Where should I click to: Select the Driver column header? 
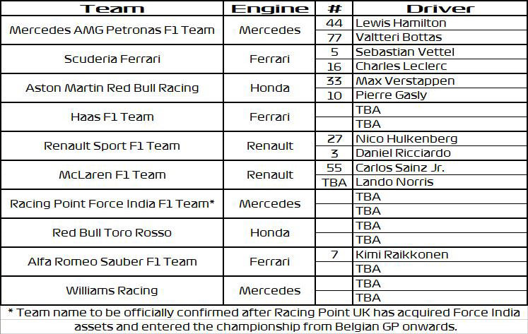[x=440, y=8]
